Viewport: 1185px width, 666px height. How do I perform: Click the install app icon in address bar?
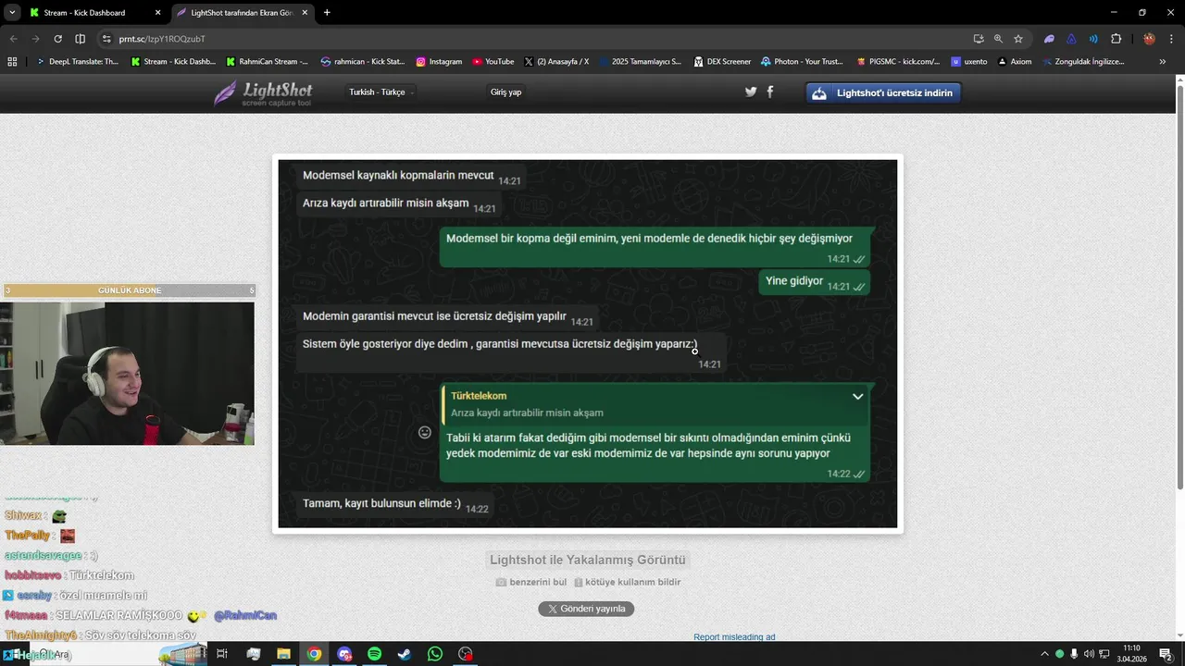[979, 39]
